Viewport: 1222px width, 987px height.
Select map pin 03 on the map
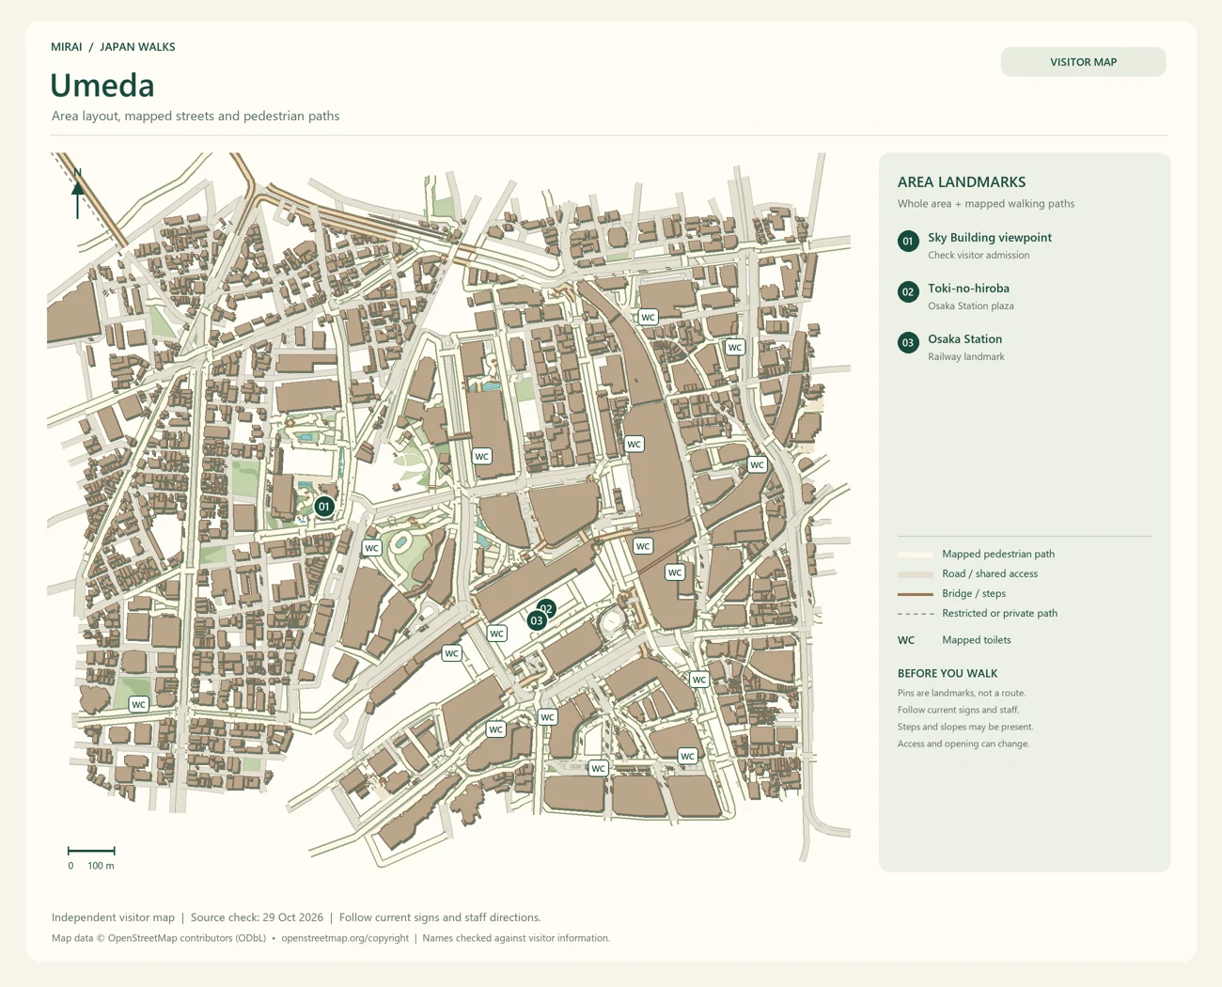point(536,621)
